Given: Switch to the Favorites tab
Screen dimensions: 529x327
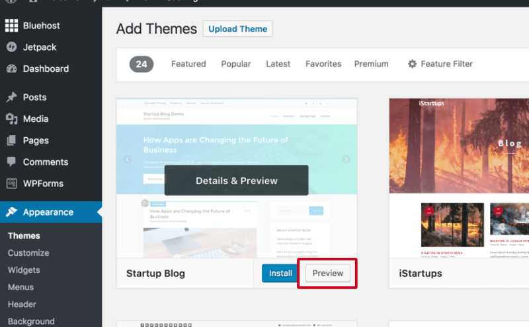Looking at the screenshot, I should point(323,64).
